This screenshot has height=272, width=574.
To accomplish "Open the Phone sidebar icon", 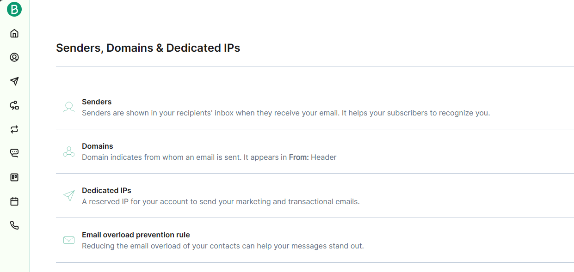I will 14,225.
